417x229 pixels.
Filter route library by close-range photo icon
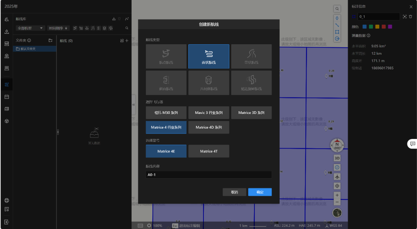(111, 28)
